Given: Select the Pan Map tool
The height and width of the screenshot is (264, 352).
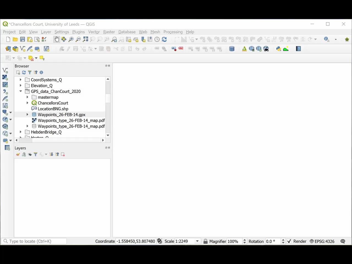Looking at the screenshot, I should click(57, 39).
